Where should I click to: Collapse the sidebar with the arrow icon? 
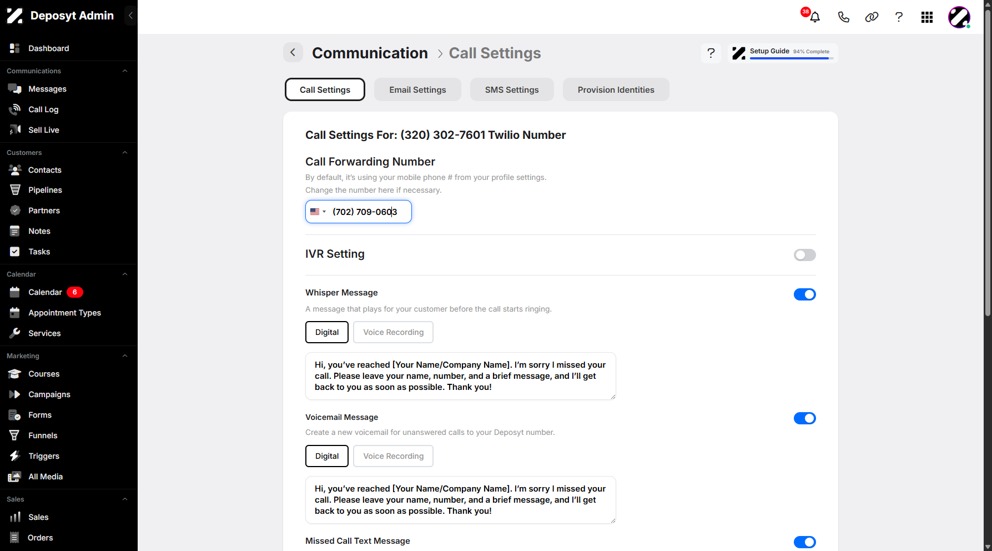pos(130,16)
